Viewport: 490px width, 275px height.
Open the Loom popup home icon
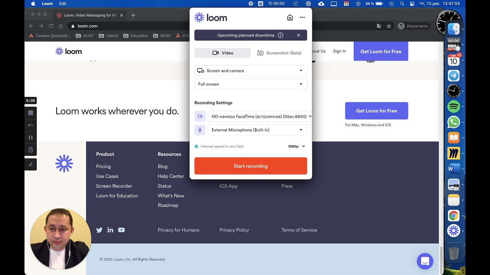point(290,18)
